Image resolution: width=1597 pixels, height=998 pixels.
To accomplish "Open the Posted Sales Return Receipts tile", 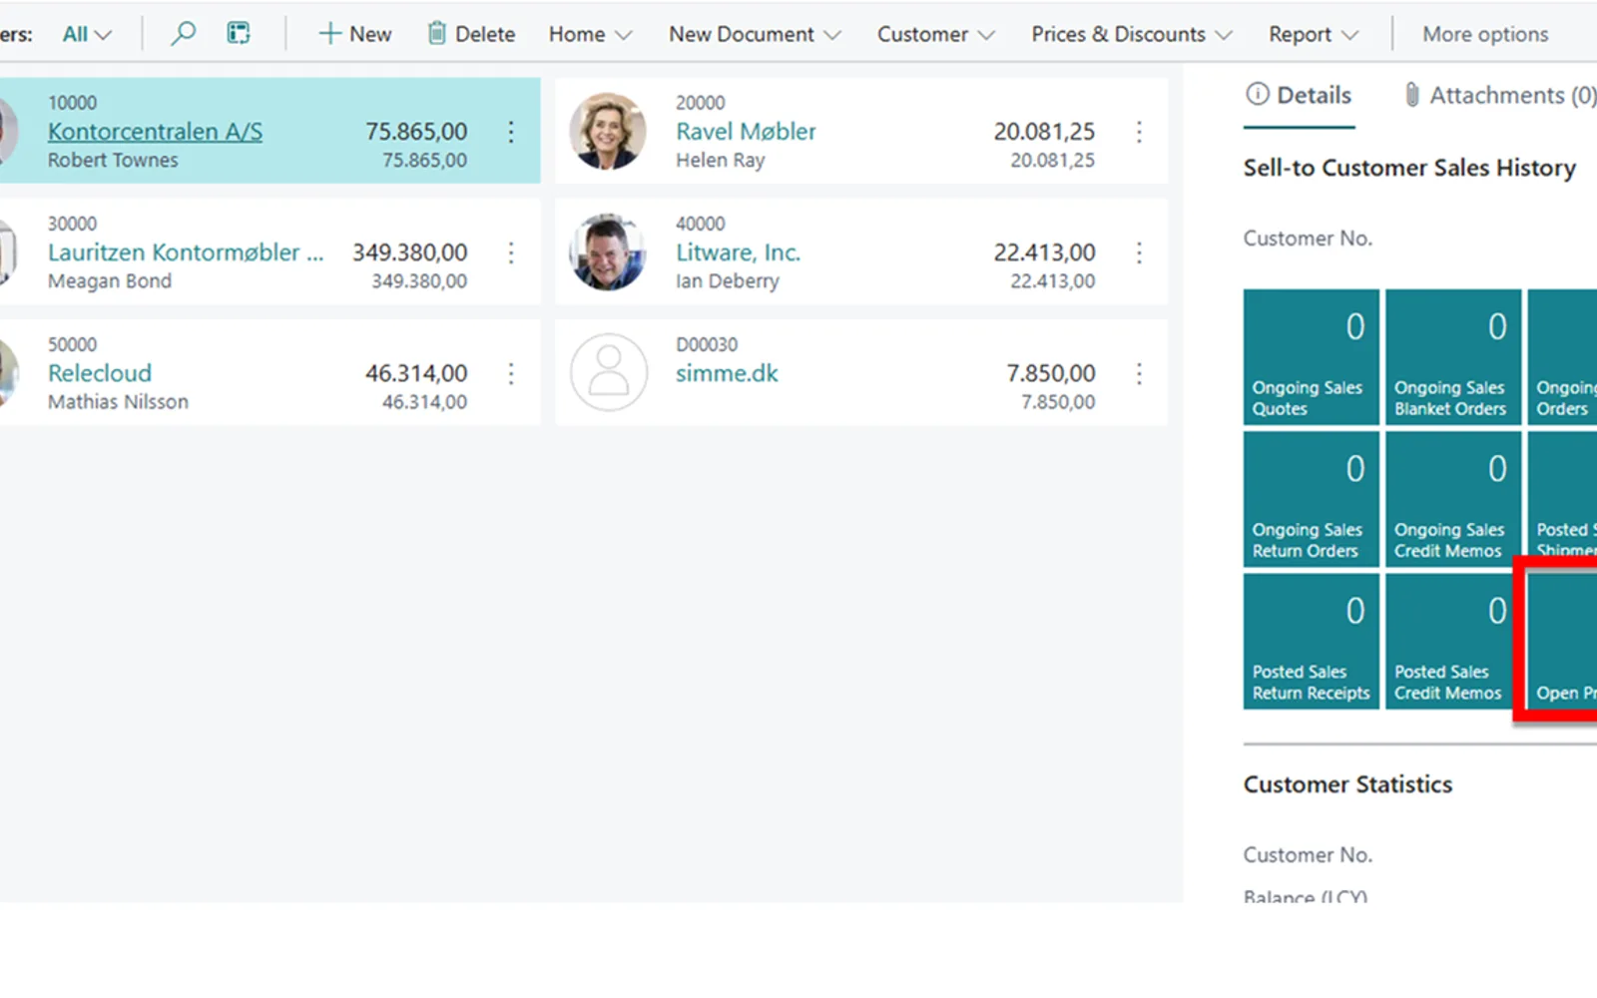I will click(1312, 642).
